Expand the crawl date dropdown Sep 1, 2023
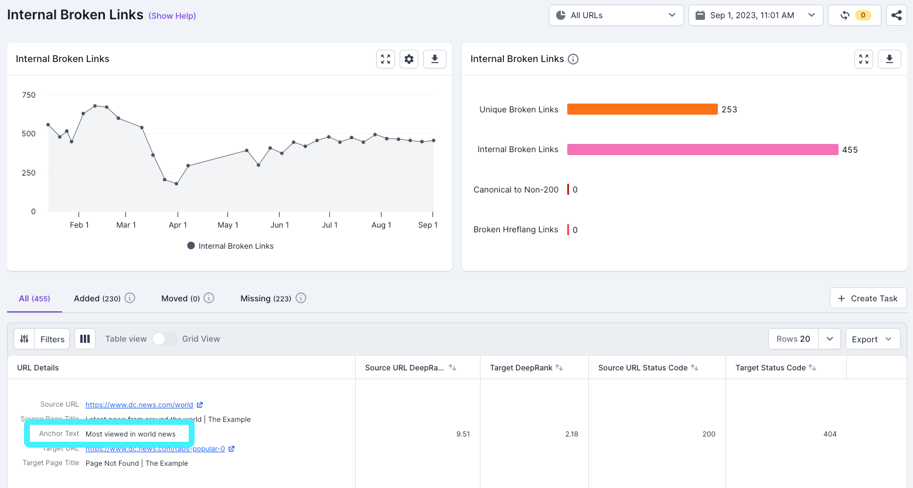This screenshot has height=488, width=913. [755, 15]
